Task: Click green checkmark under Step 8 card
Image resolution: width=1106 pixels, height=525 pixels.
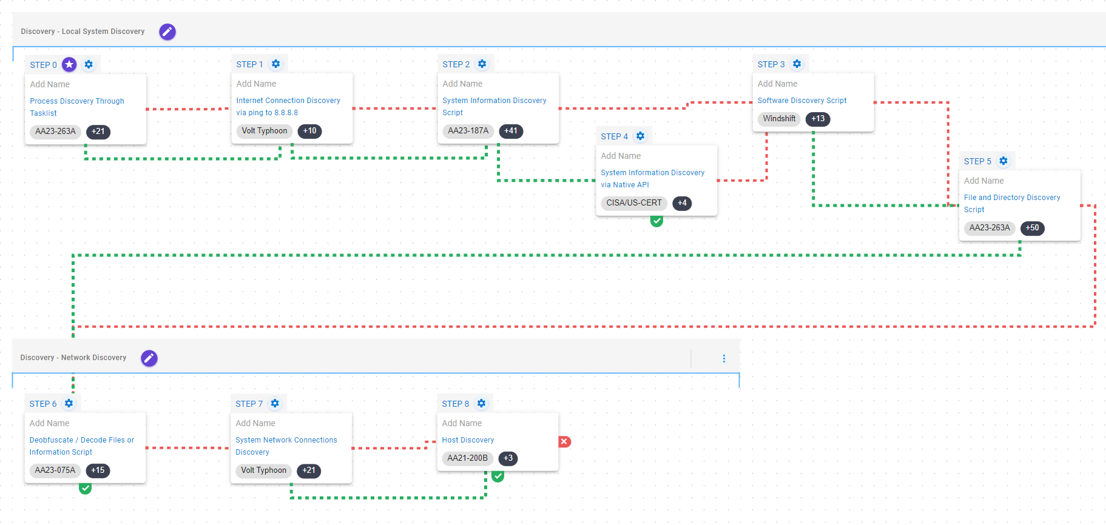Action: (x=498, y=476)
